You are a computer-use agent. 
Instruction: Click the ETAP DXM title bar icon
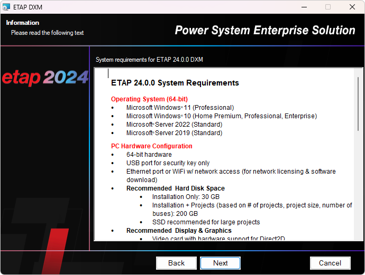point(6,7)
